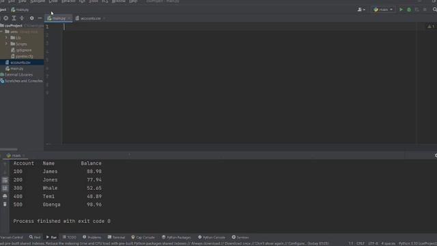Collapse the venv folder in the project tree
This screenshot has height=246, width=437.
1,31
